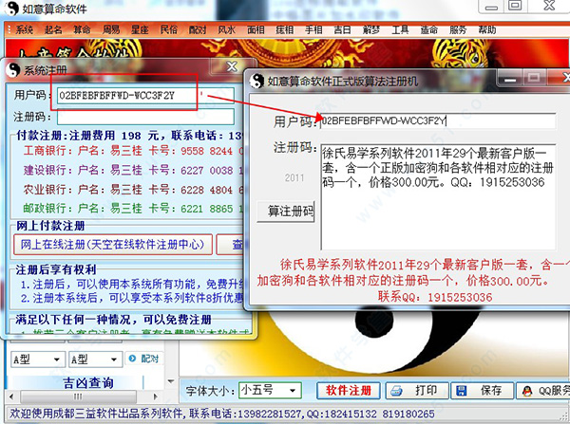
Task: Click the 联系QQ: 1915253036 text
Action: pos(435,297)
